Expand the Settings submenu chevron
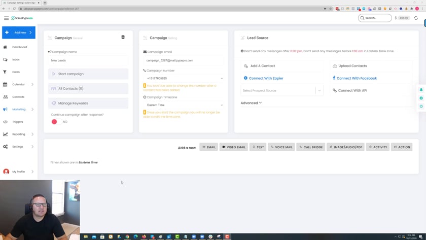The image size is (426, 240). (x=32, y=147)
